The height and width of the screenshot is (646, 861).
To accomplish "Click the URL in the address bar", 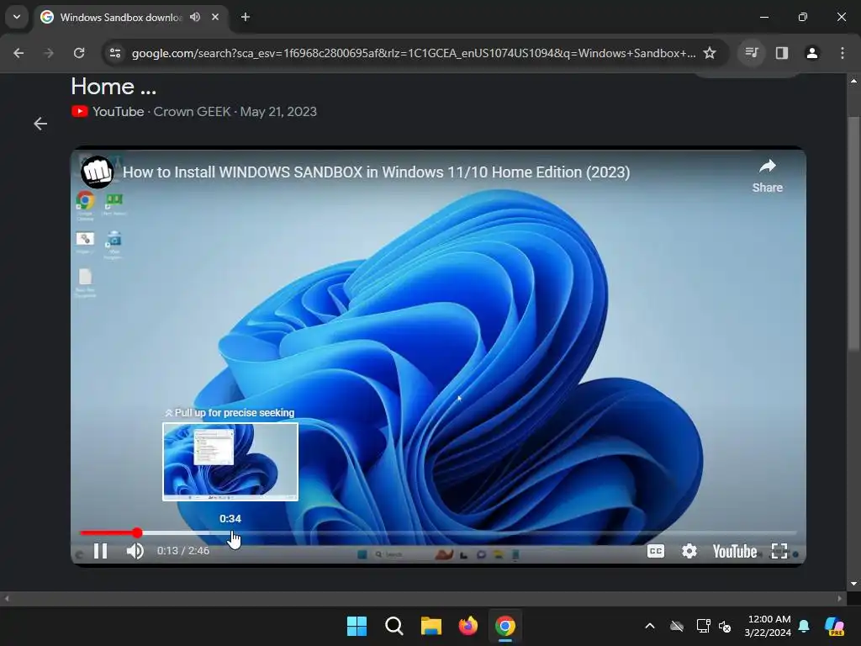I will 414,53.
